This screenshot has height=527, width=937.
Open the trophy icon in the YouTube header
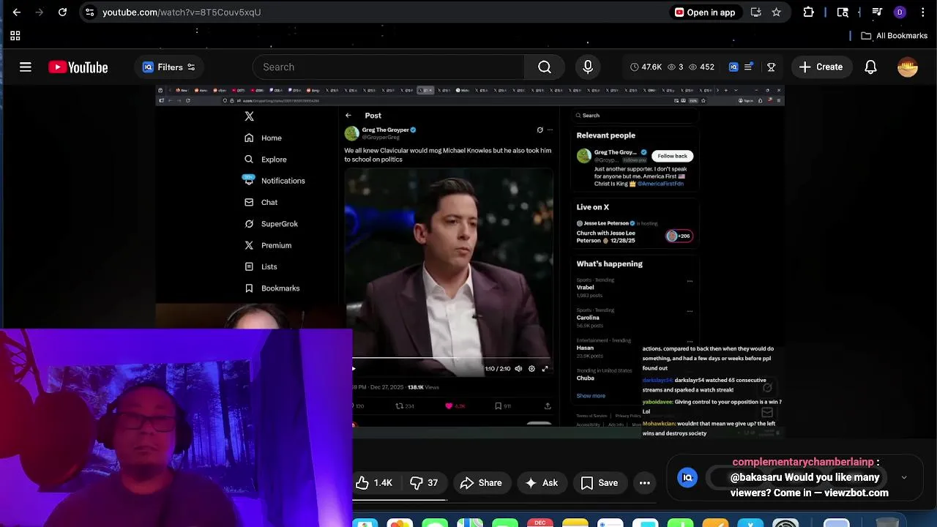(771, 67)
